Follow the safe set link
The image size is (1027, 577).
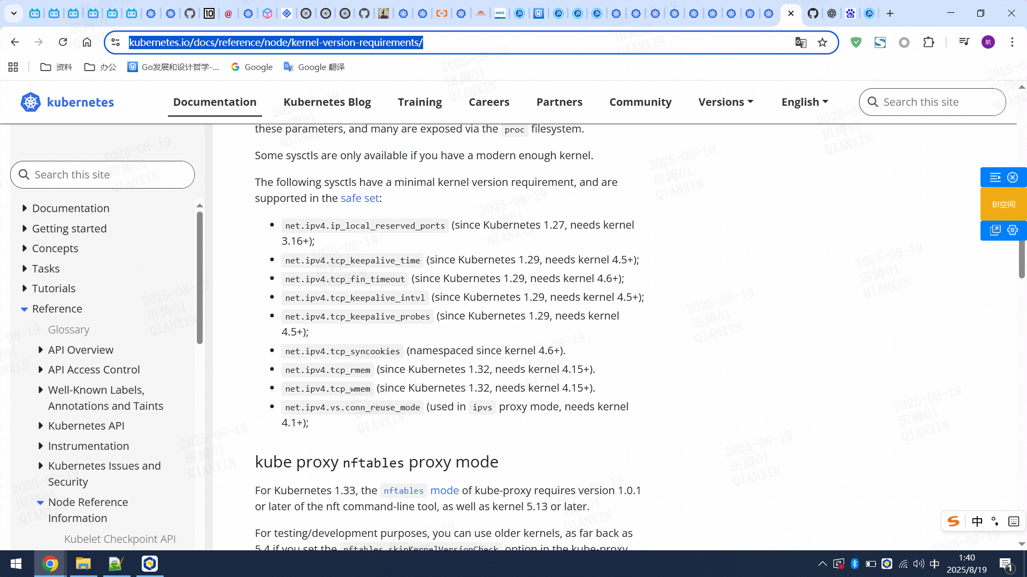click(359, 198)
